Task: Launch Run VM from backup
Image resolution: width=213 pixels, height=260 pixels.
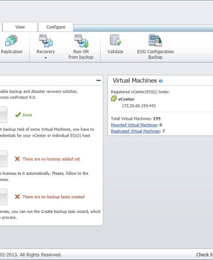Action: (81, 47)
